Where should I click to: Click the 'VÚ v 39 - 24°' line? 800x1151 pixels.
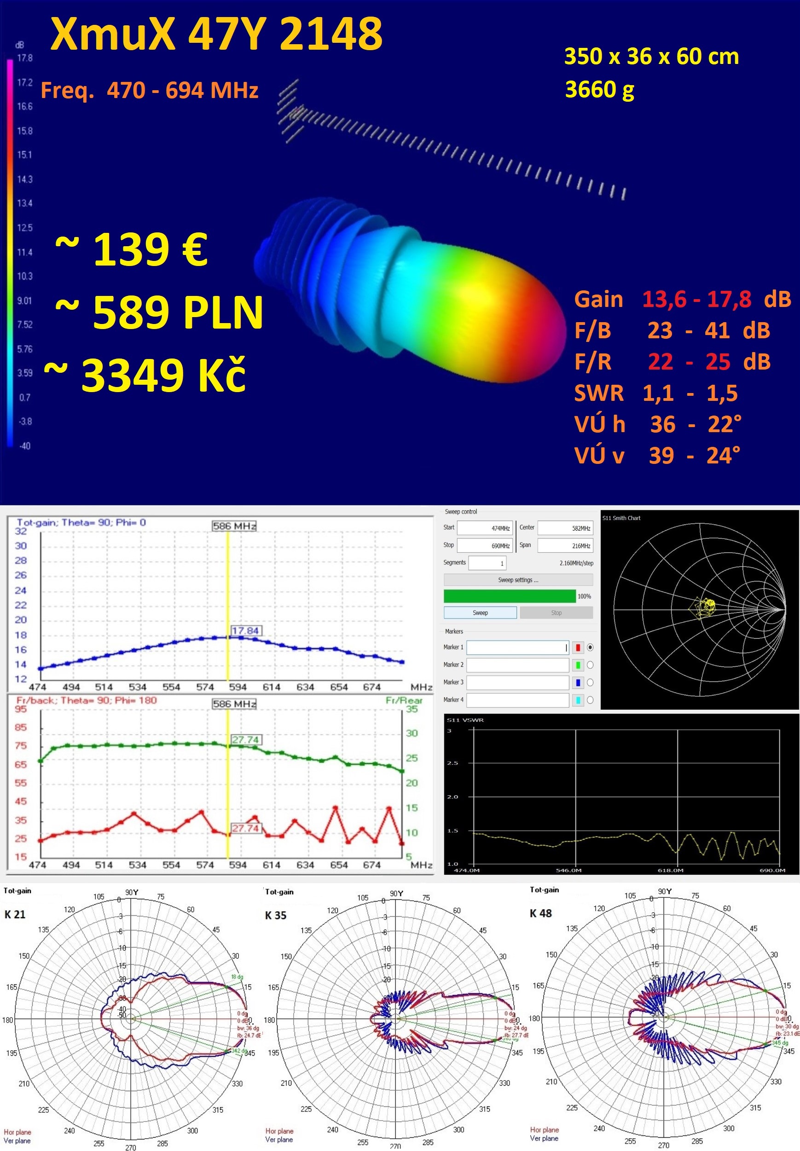pyautogui.click(x=657, y=456)
